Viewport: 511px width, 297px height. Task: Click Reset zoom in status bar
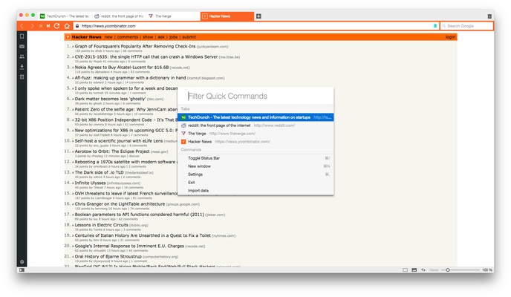(434, 270)
